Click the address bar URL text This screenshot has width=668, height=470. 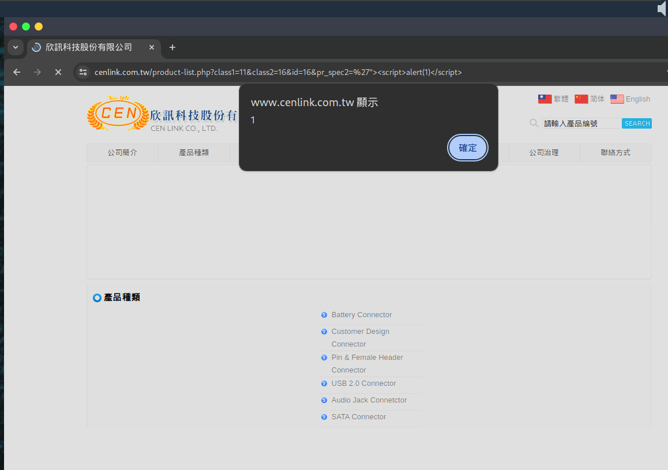click(x=278, y=72)
